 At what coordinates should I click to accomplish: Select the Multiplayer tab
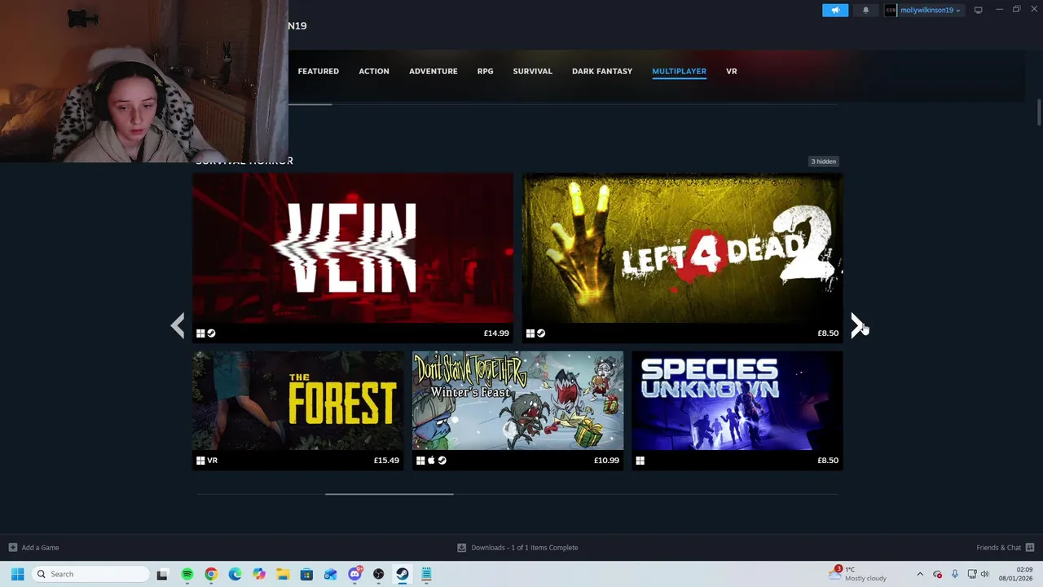[679, 71]
